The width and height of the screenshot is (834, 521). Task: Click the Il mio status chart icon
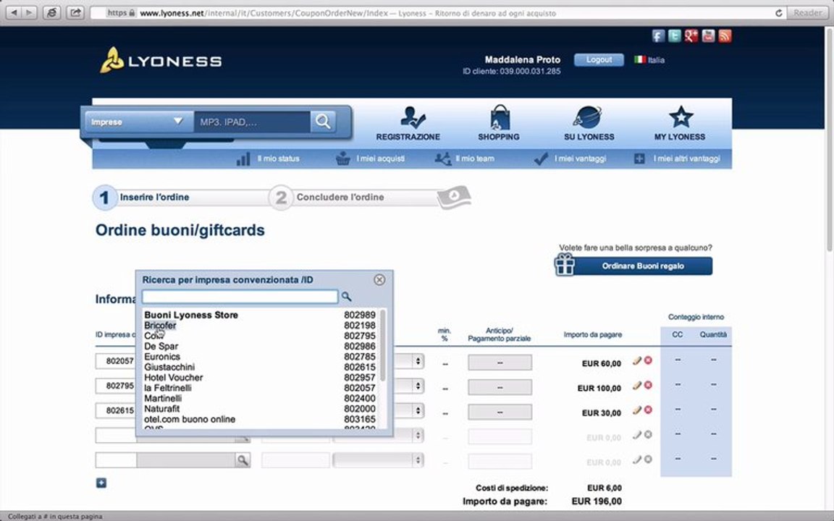point(243,158)
